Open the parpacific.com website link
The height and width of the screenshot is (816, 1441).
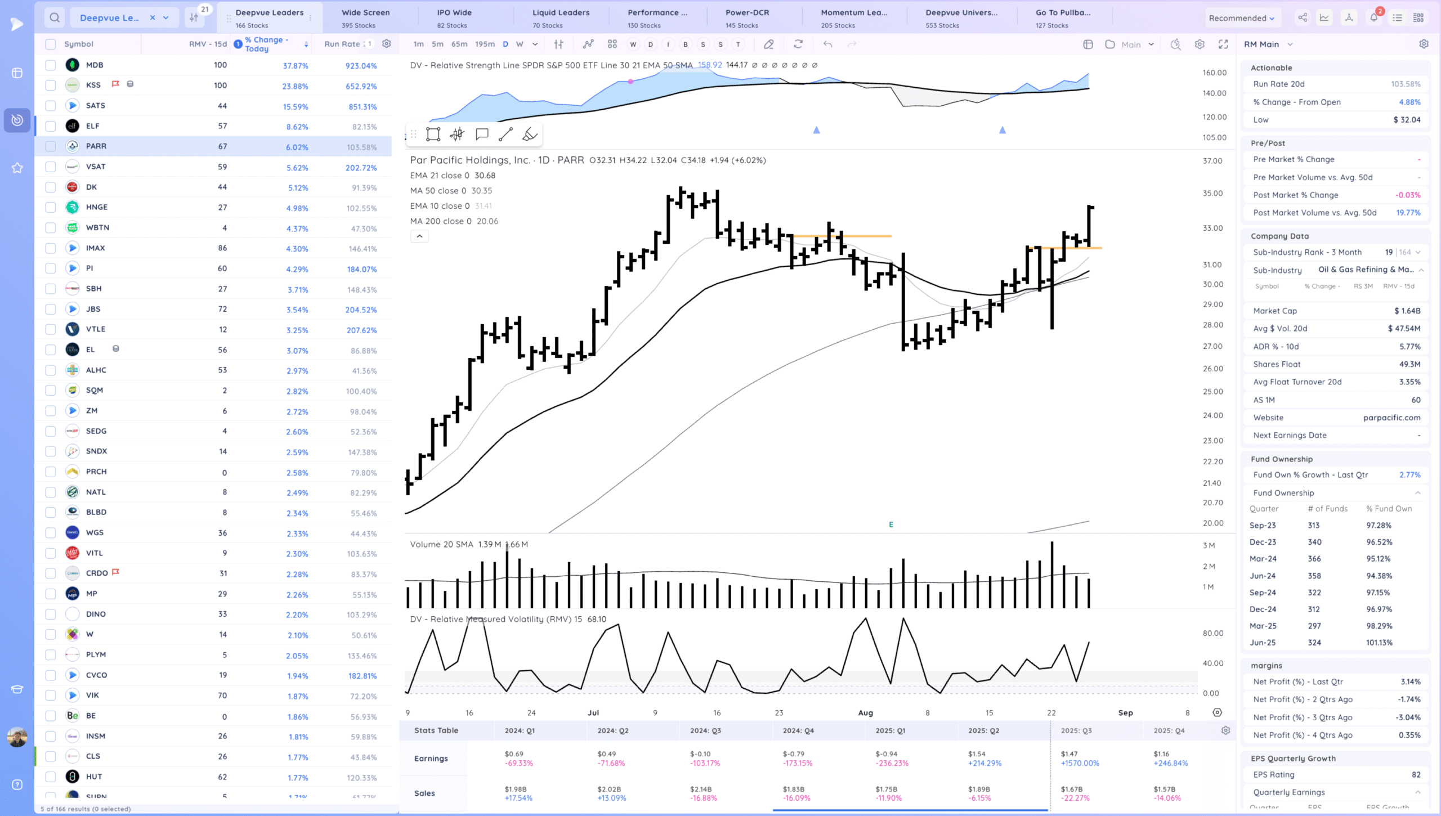pyautogui.click(x=1391, y=418)
